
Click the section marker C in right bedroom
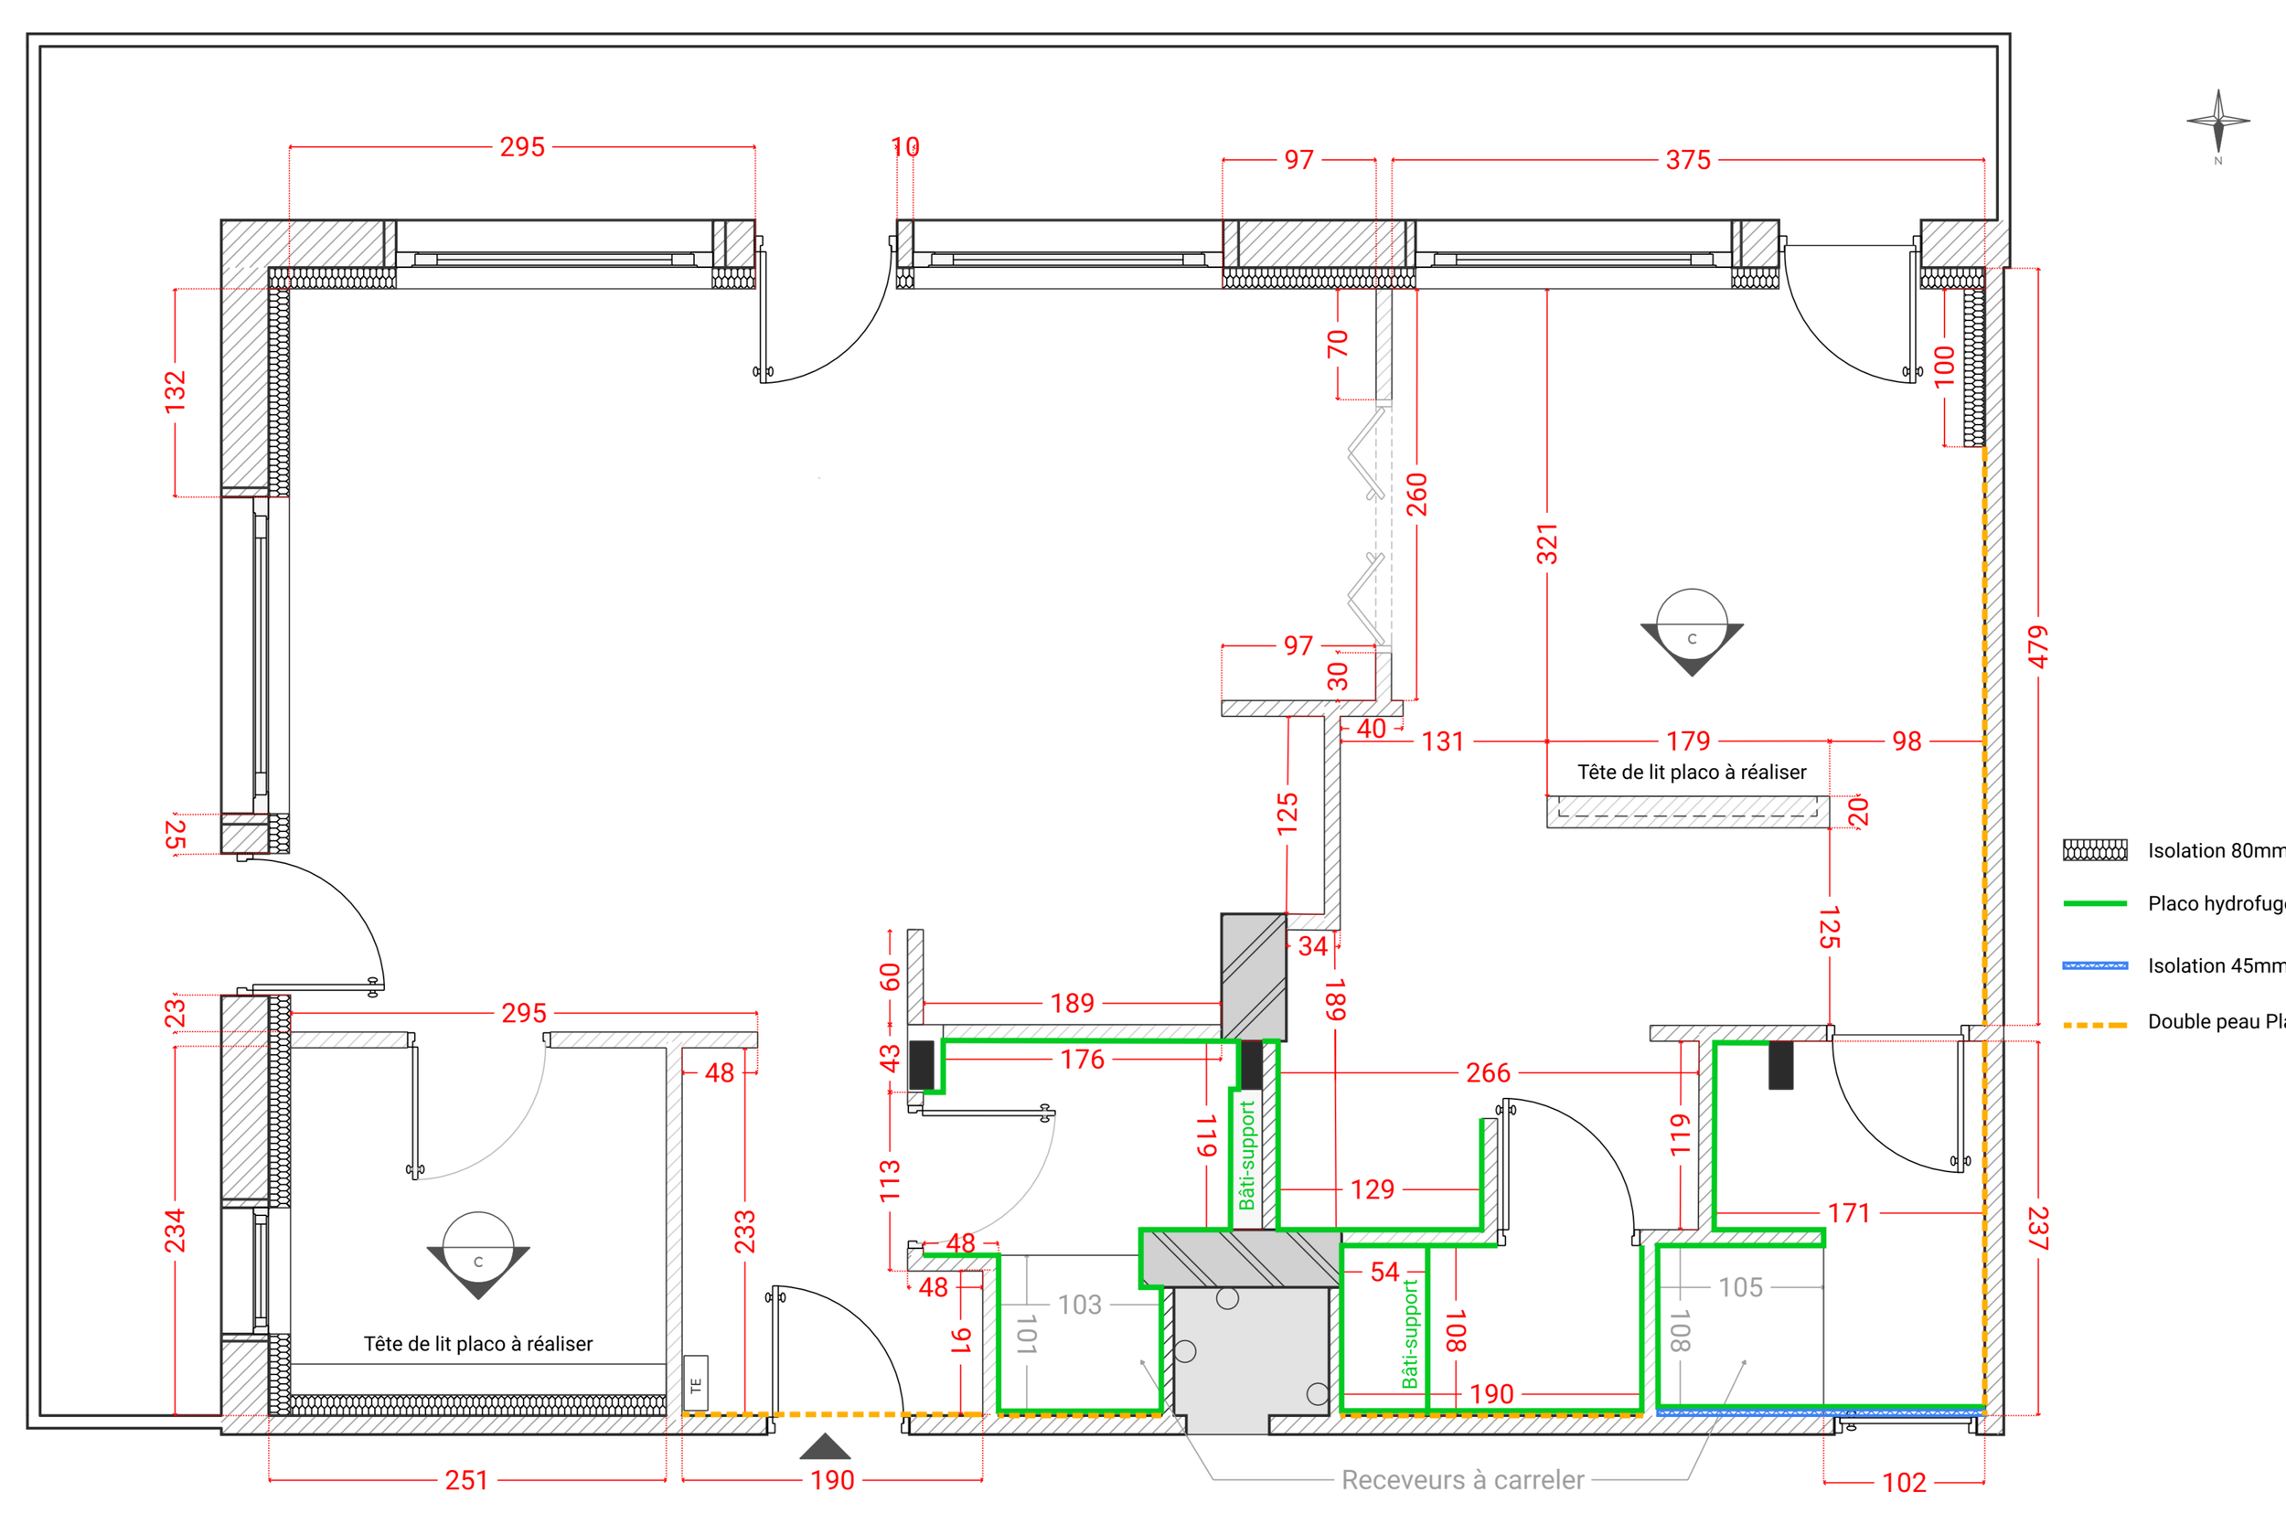pyautogui.click(x=1691, y=632)
